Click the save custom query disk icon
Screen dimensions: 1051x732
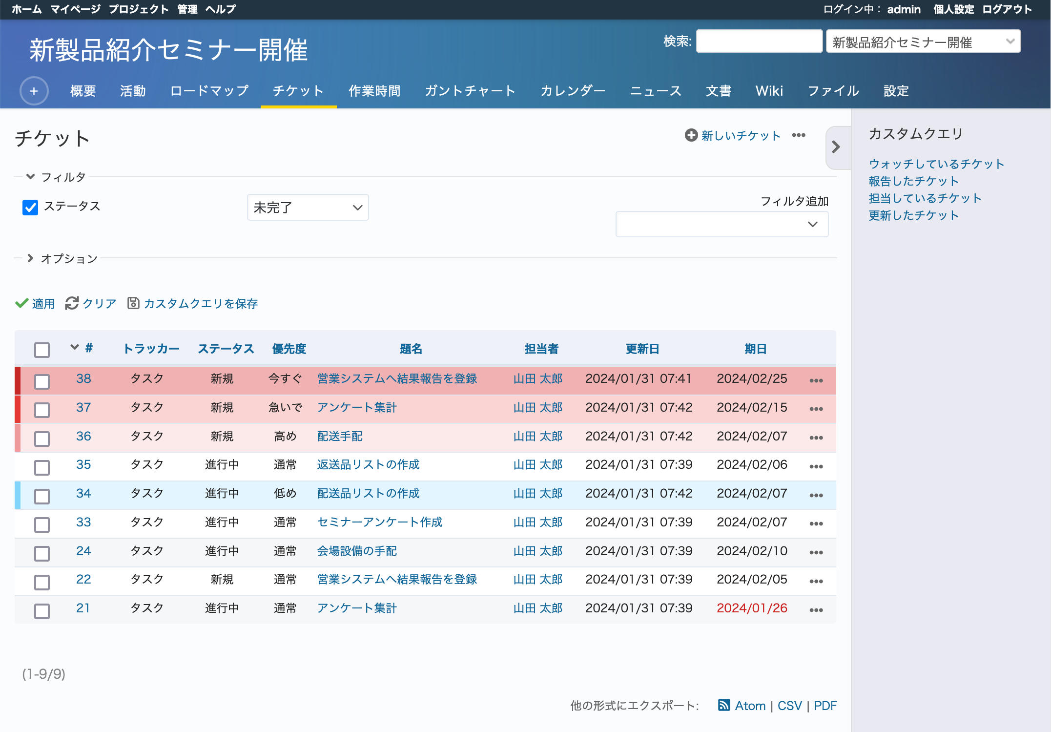click(x=133, y=303)
